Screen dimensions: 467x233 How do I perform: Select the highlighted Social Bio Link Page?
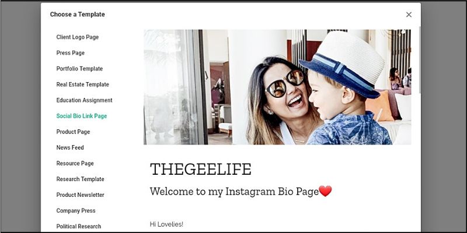coord(82,116)
